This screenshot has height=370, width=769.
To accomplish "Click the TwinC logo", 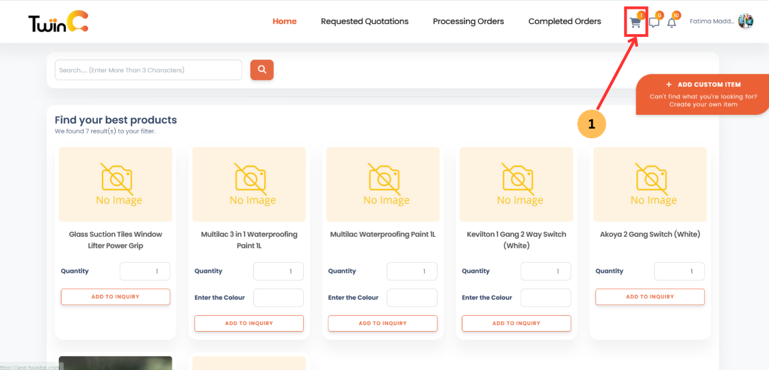I will 58,22.
